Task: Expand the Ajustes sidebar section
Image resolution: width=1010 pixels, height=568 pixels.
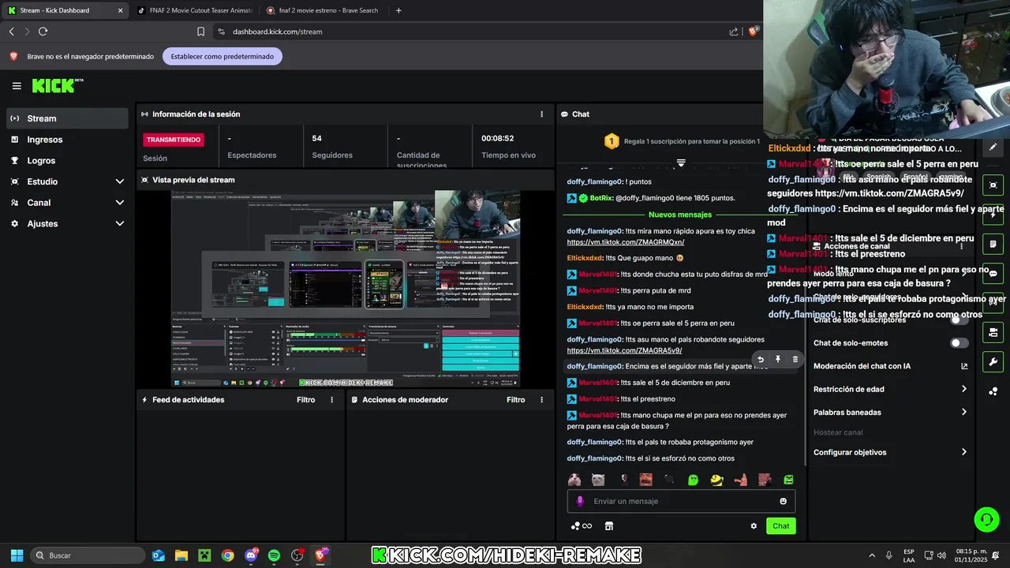Action: [67, 224]
